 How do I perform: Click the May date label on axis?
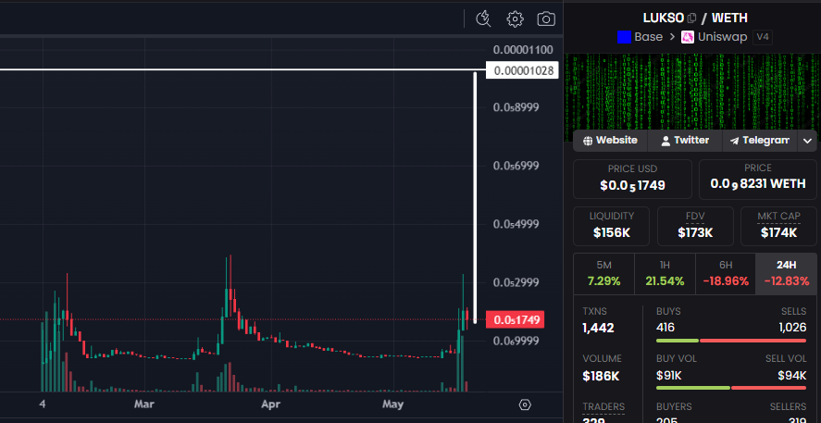[x=393, y=404]
